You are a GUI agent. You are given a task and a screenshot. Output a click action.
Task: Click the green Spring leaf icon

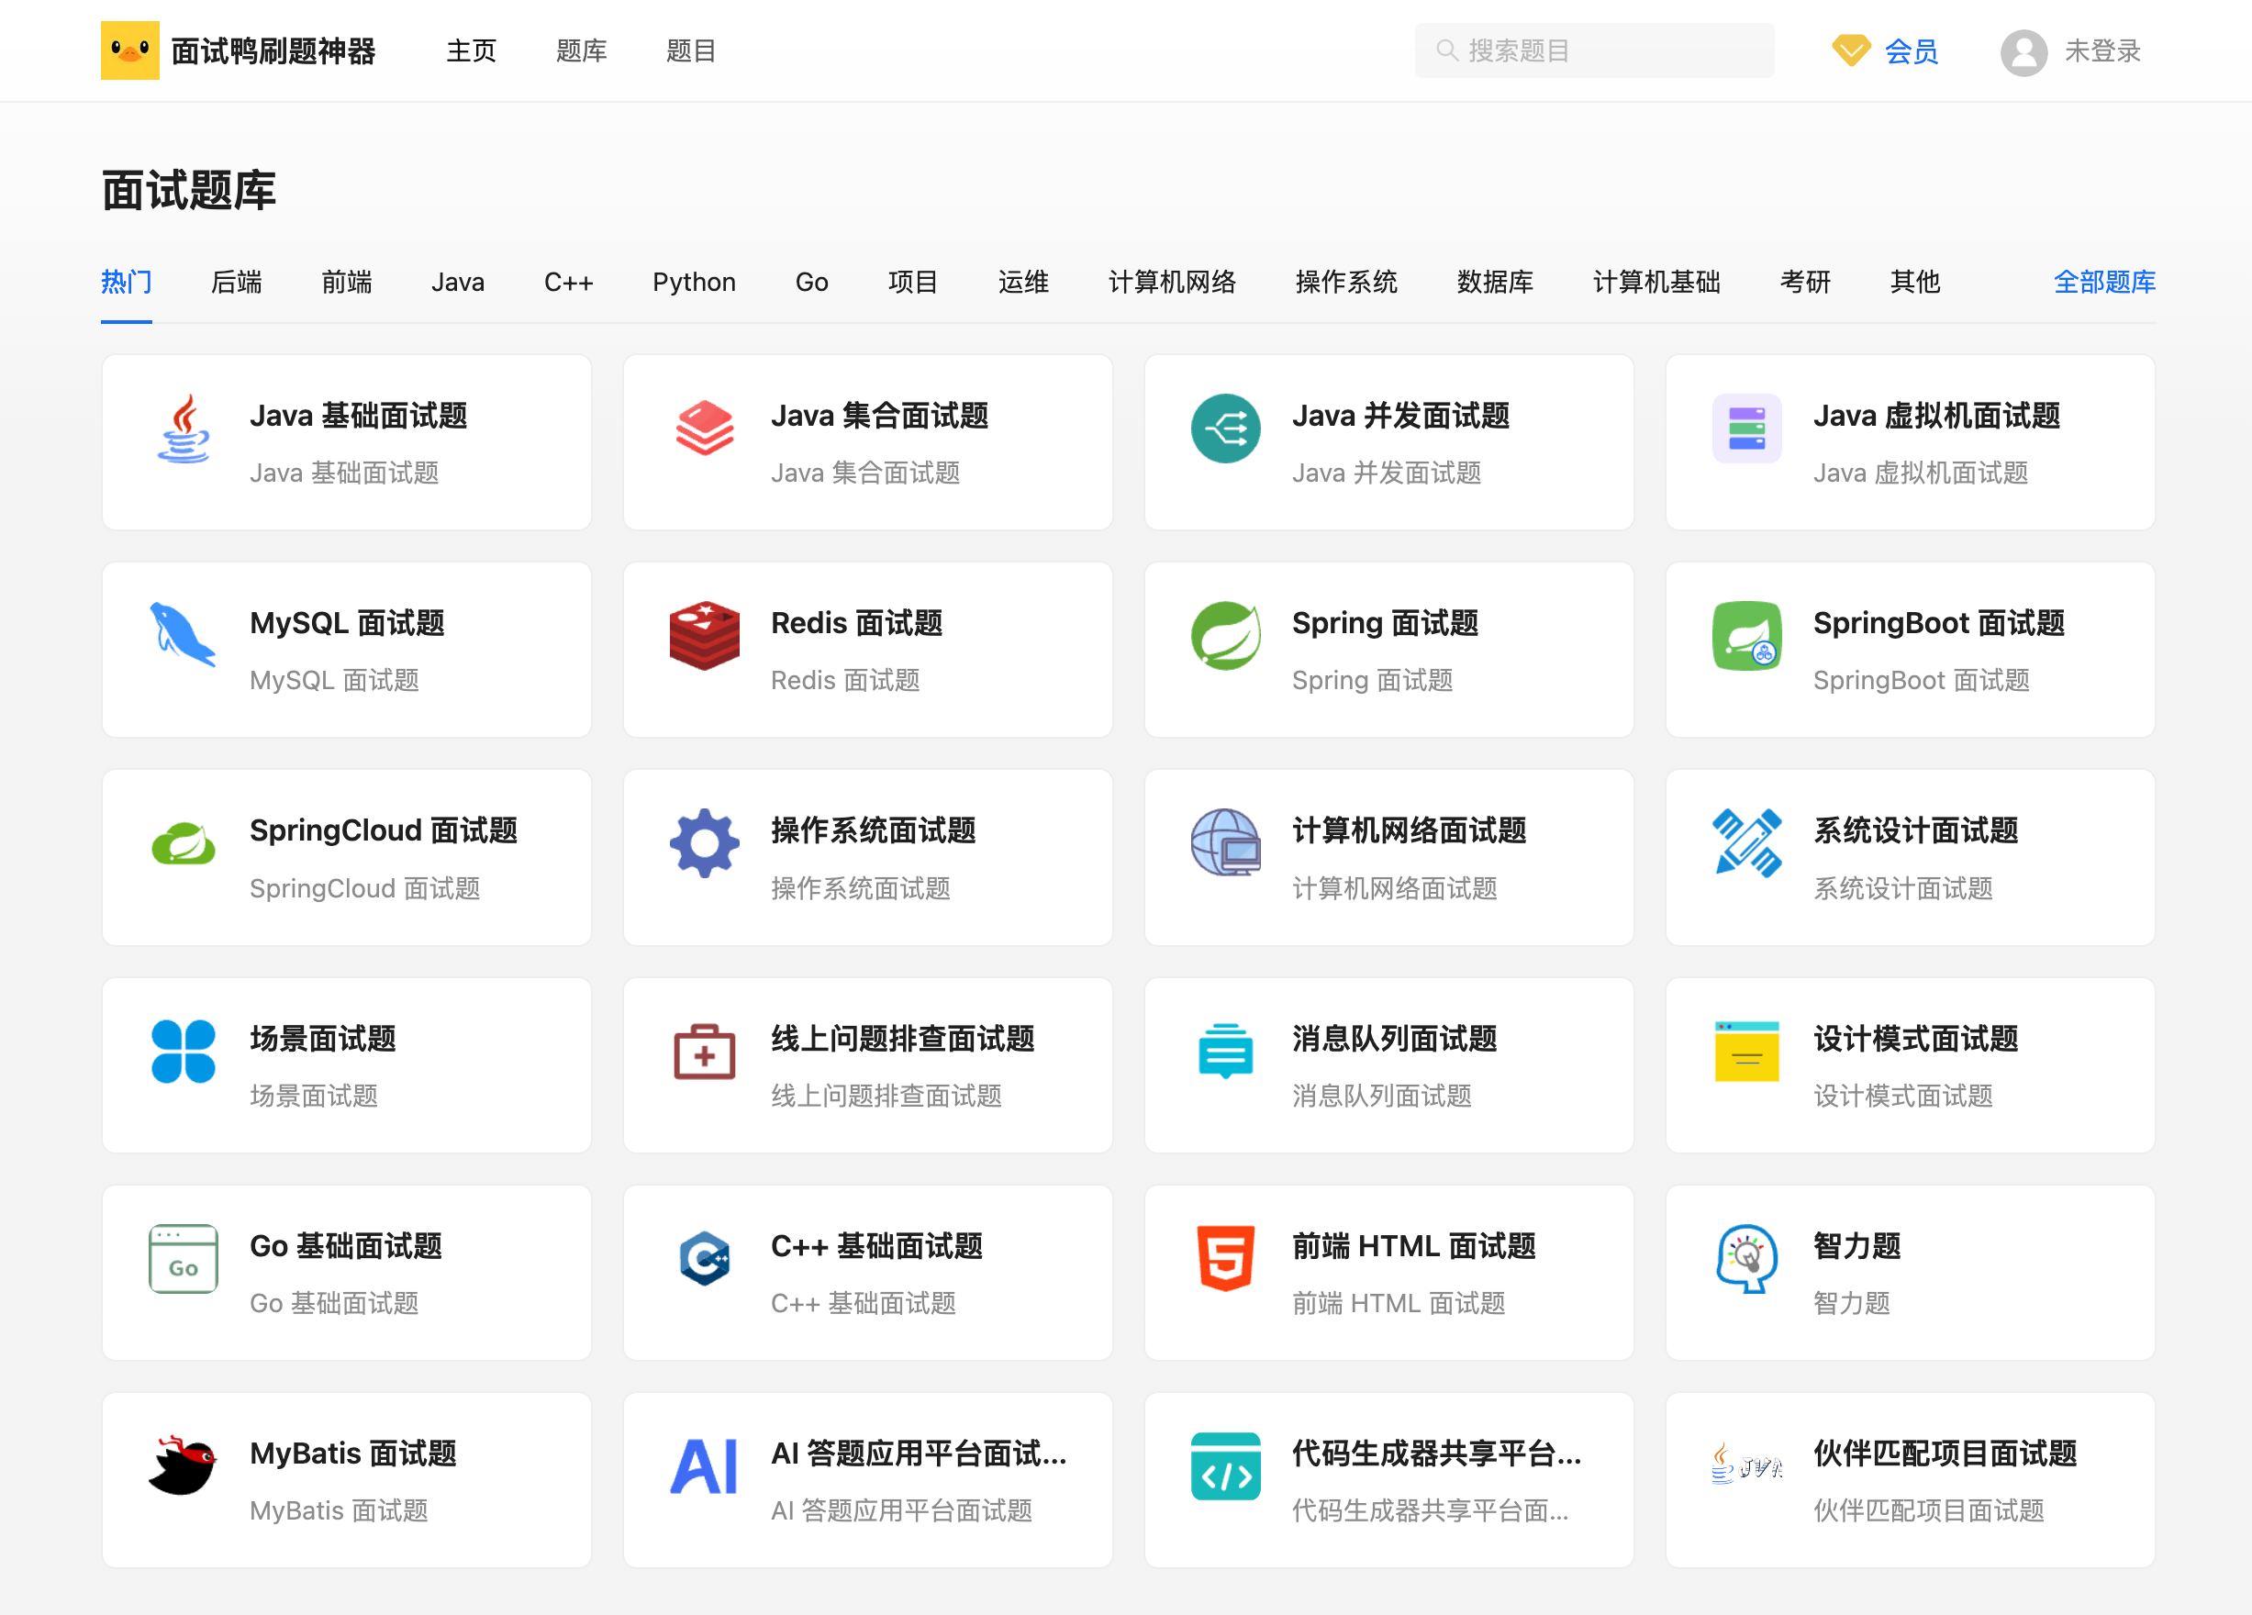point(1225,635)
